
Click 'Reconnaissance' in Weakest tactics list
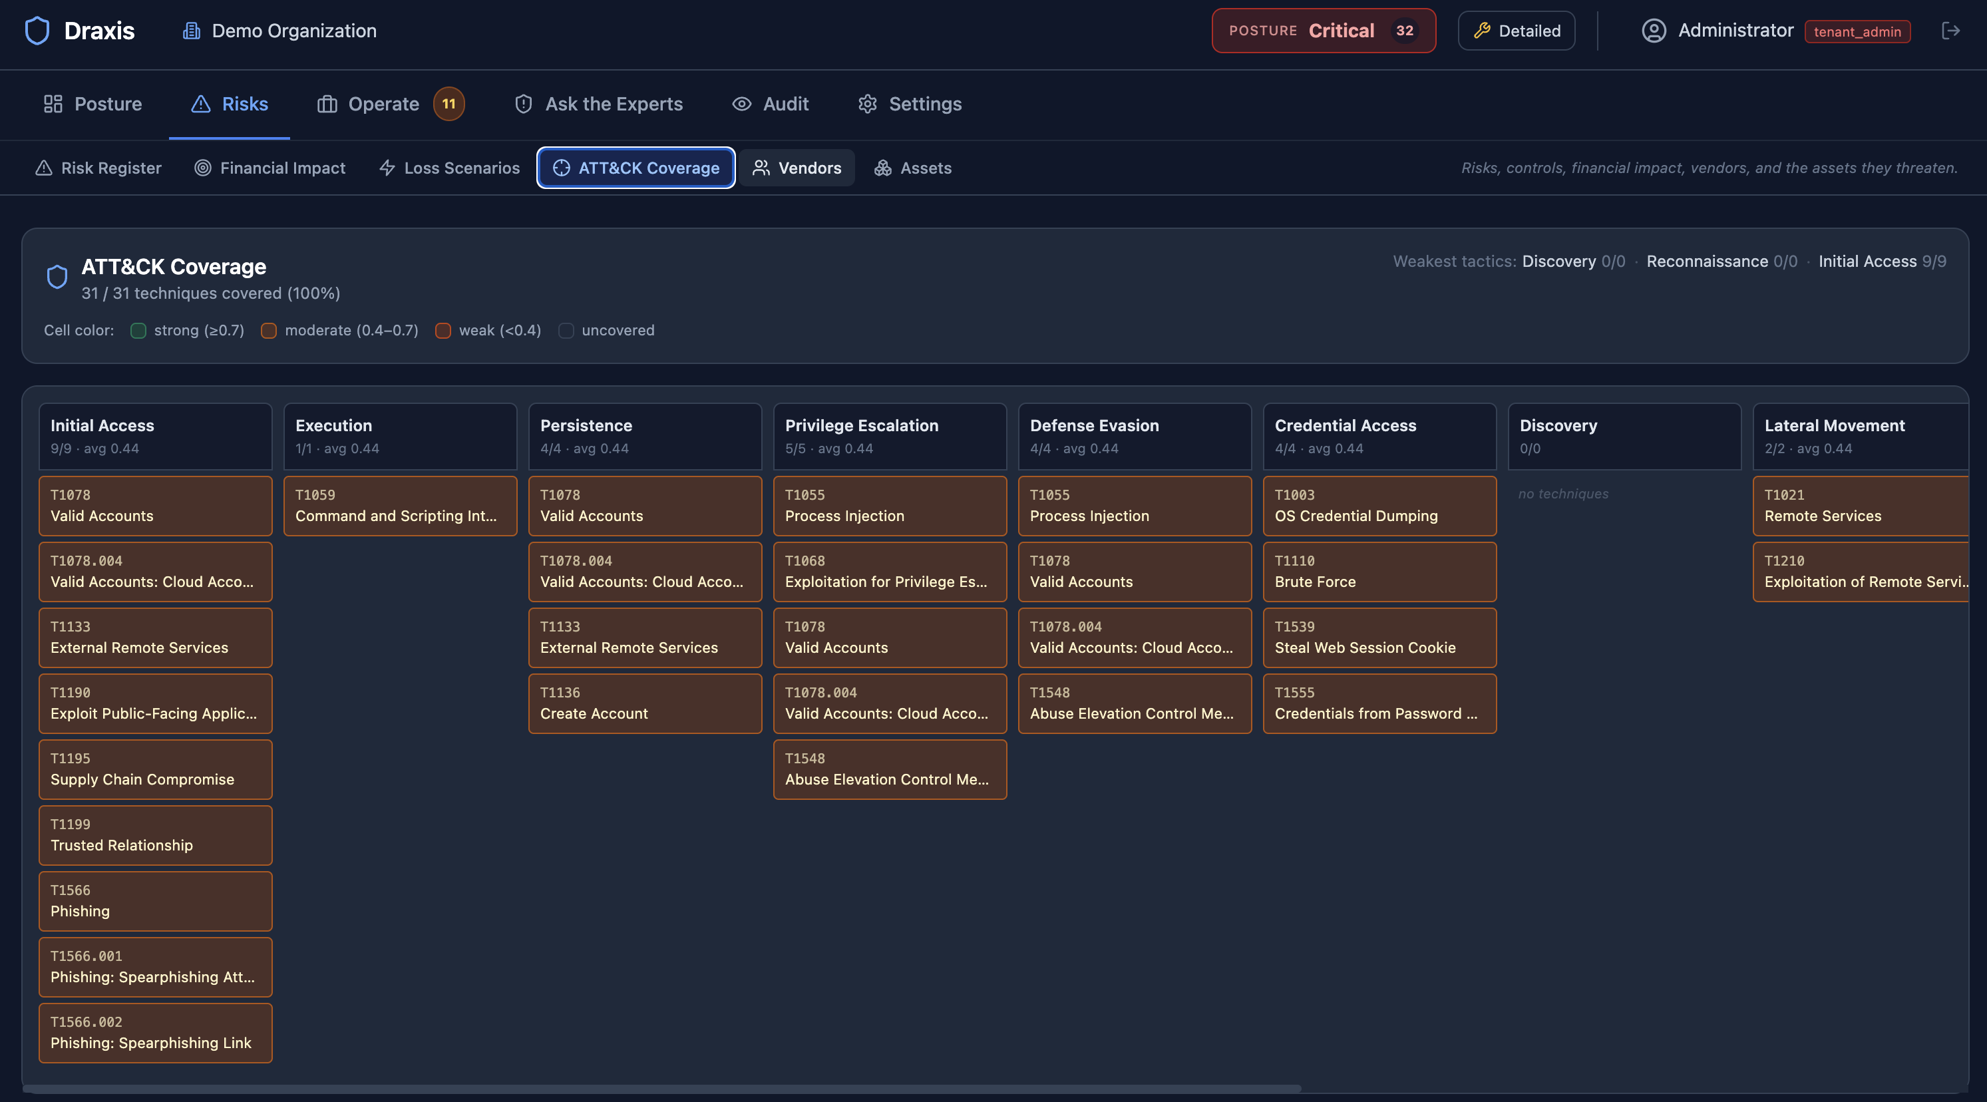(x=1707, y=262)
